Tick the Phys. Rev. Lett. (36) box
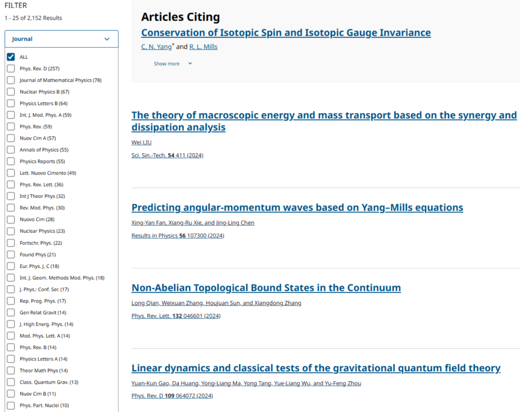Screen dimensions: 520x412 (11, 185)
